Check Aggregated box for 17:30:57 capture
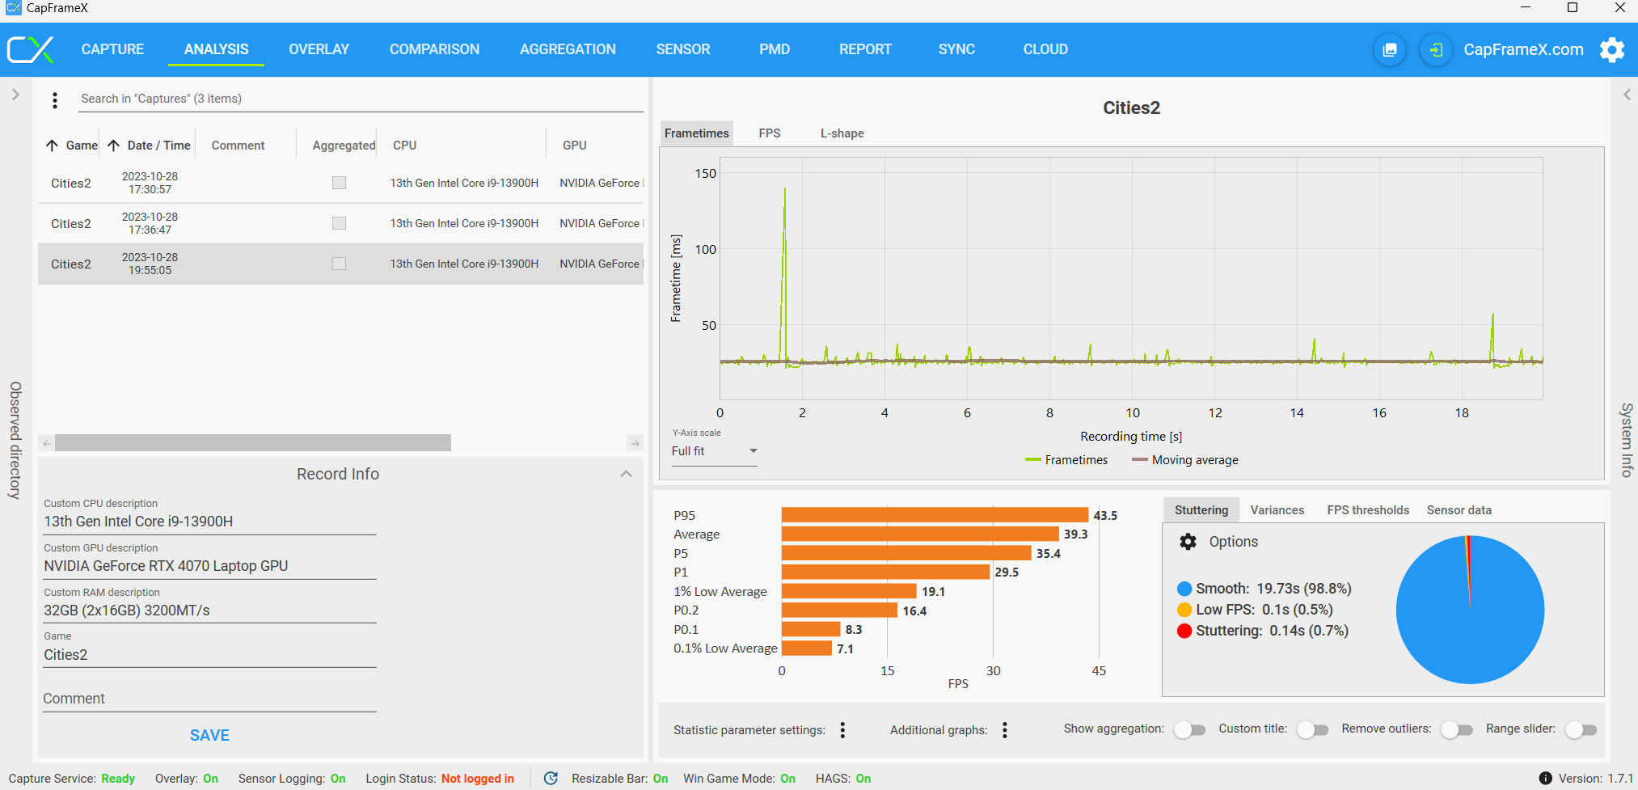Viewport: 1638px width, 790px height. pyautogui.click(x=340, y=183)
